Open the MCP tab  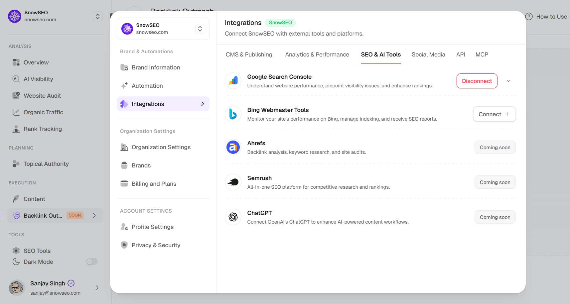pyautogui.click(x=482, y=54)
